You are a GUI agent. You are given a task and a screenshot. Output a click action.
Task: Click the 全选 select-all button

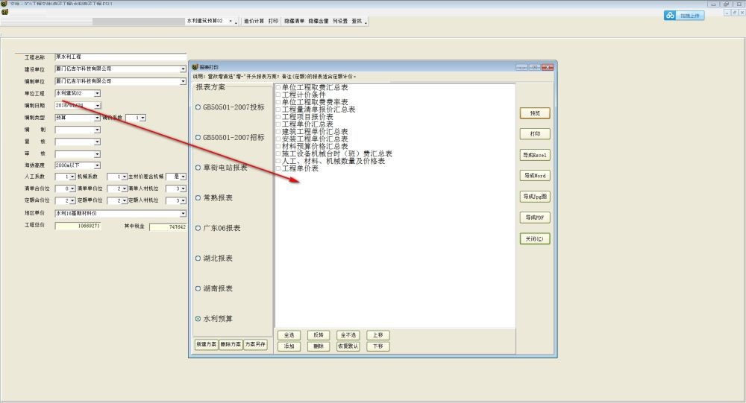289,335
